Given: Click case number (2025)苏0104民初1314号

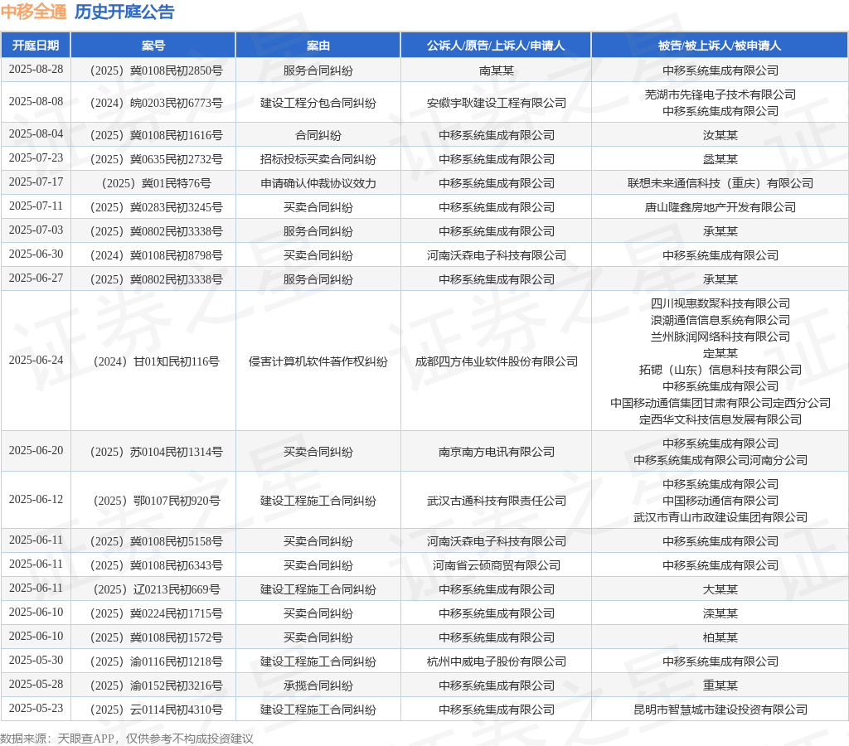Looking at the screenshot, I should 156,452.
